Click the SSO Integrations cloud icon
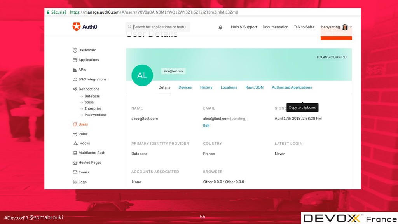 pos(75,79)
